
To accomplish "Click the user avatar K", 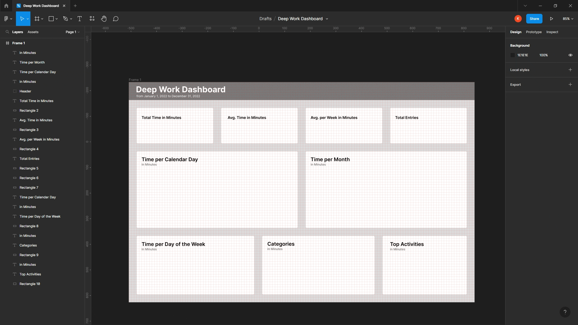I will [518, 19].
